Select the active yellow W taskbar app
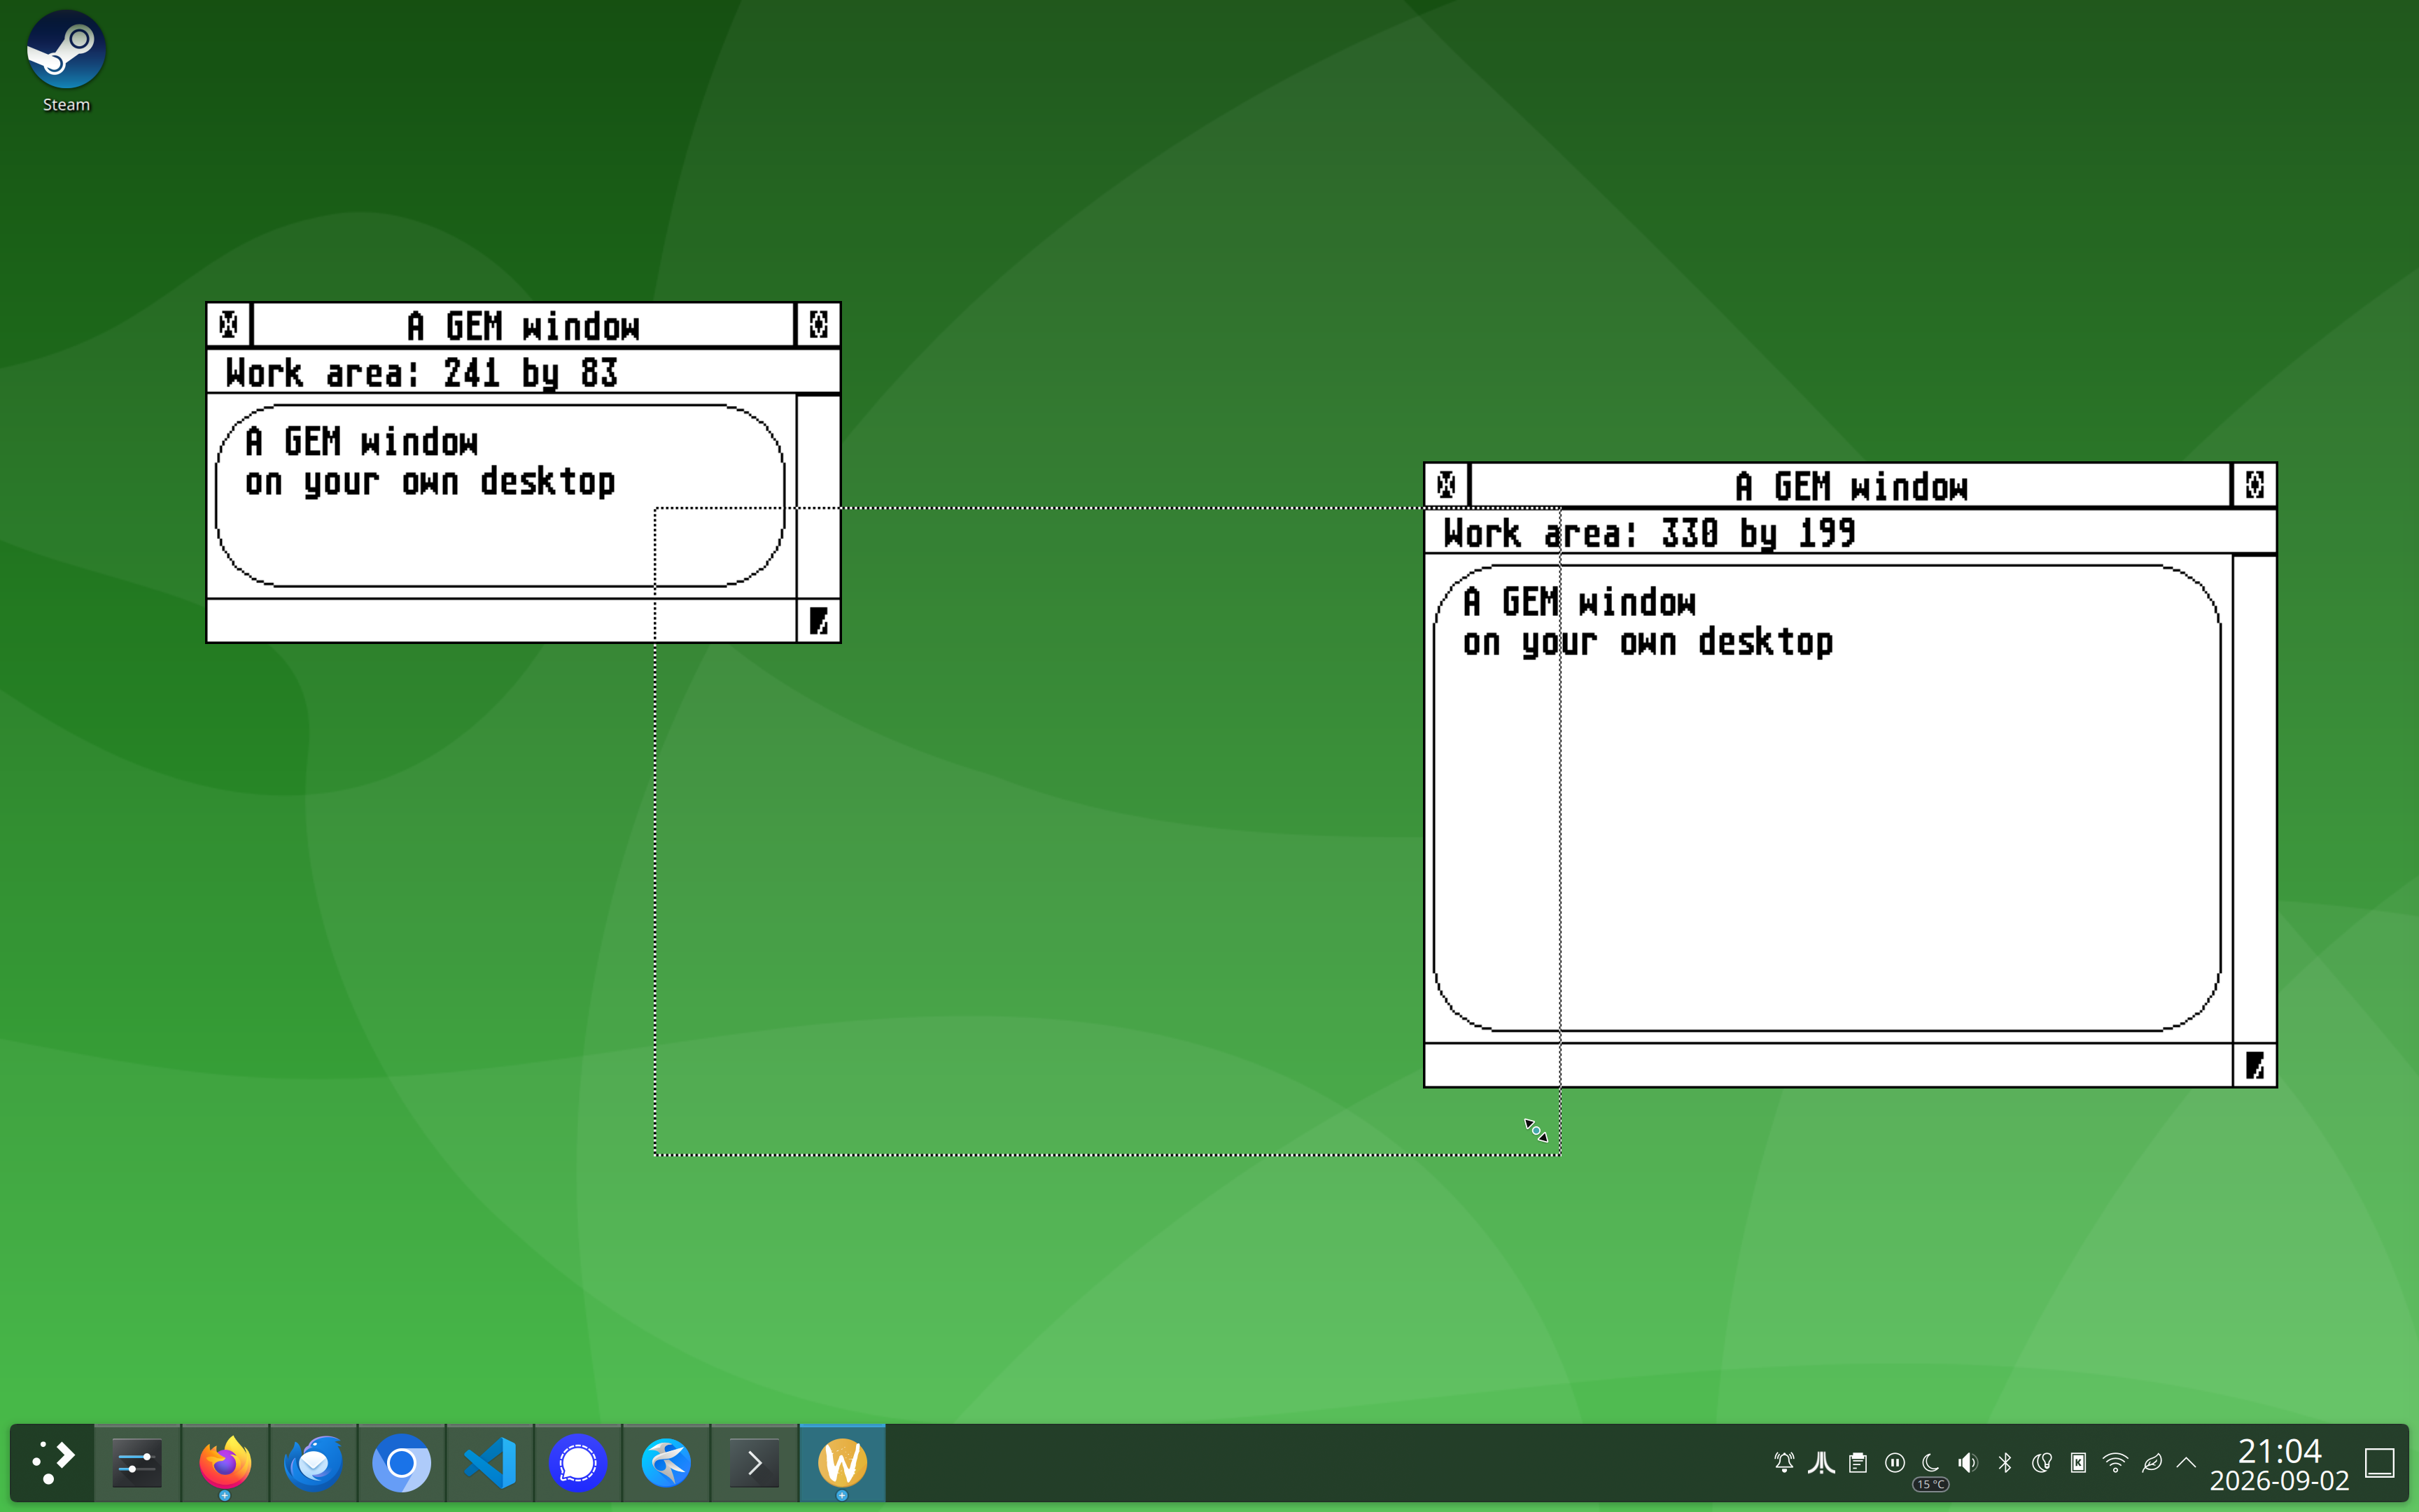 [841, 1463]
